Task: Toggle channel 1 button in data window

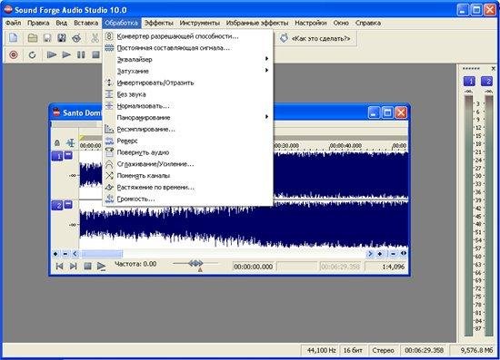Action: pos(57,157)
